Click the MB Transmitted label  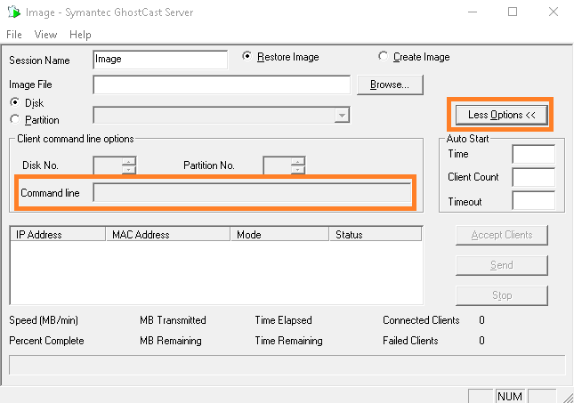(173, 320)
